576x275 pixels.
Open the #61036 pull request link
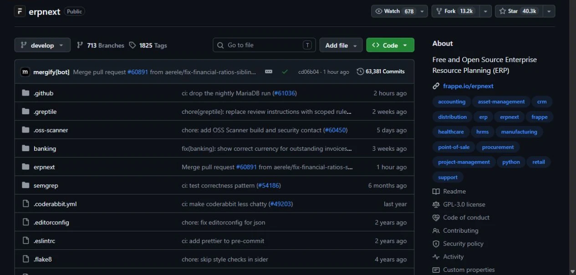click(x=285, y=93)
